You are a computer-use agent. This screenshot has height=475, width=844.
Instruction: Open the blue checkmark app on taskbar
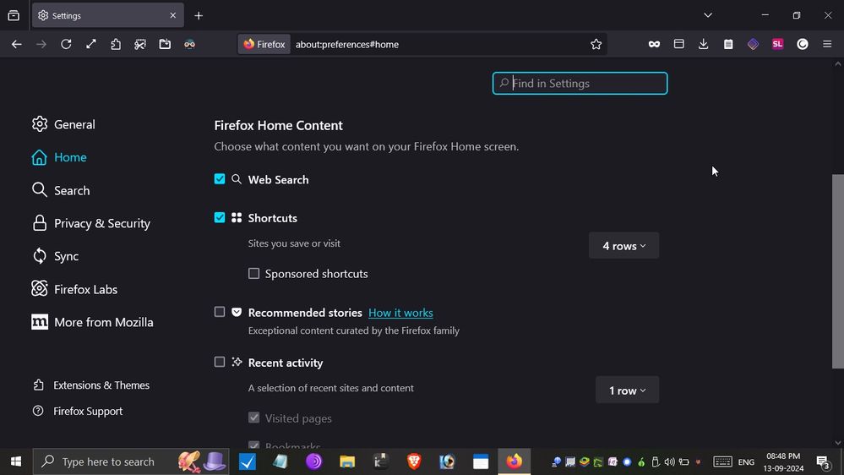pos(247,461)
